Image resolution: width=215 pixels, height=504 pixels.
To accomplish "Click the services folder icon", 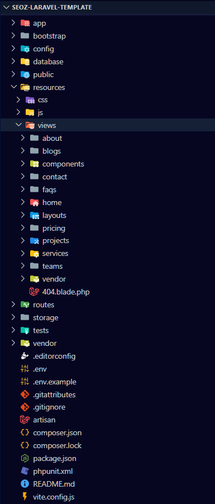I will coord(35,254).
